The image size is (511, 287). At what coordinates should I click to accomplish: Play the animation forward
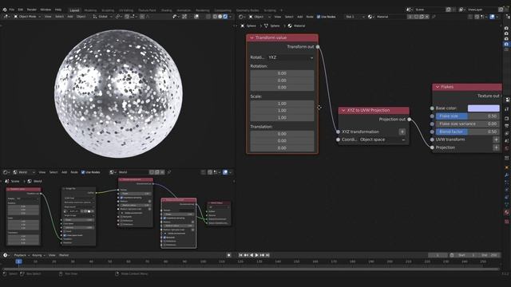coord(257,255)
